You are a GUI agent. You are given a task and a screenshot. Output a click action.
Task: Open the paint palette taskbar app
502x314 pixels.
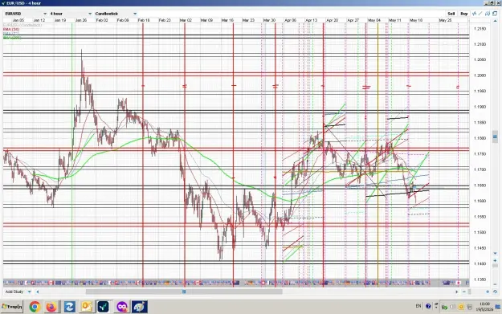tap(139, 307)
